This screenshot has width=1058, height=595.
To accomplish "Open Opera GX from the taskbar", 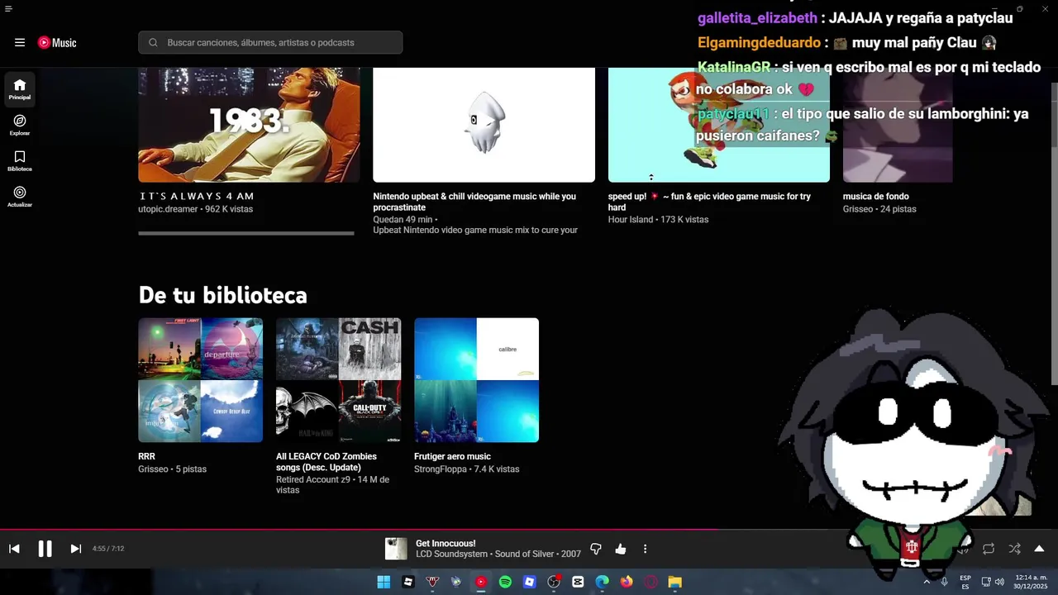I will [651, 582].
